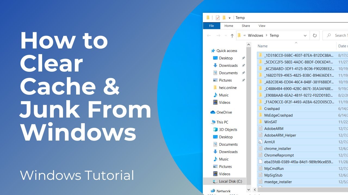Select Quick access in navigation pane
This screenshot has height=195, width=348.
click(227, 51)
